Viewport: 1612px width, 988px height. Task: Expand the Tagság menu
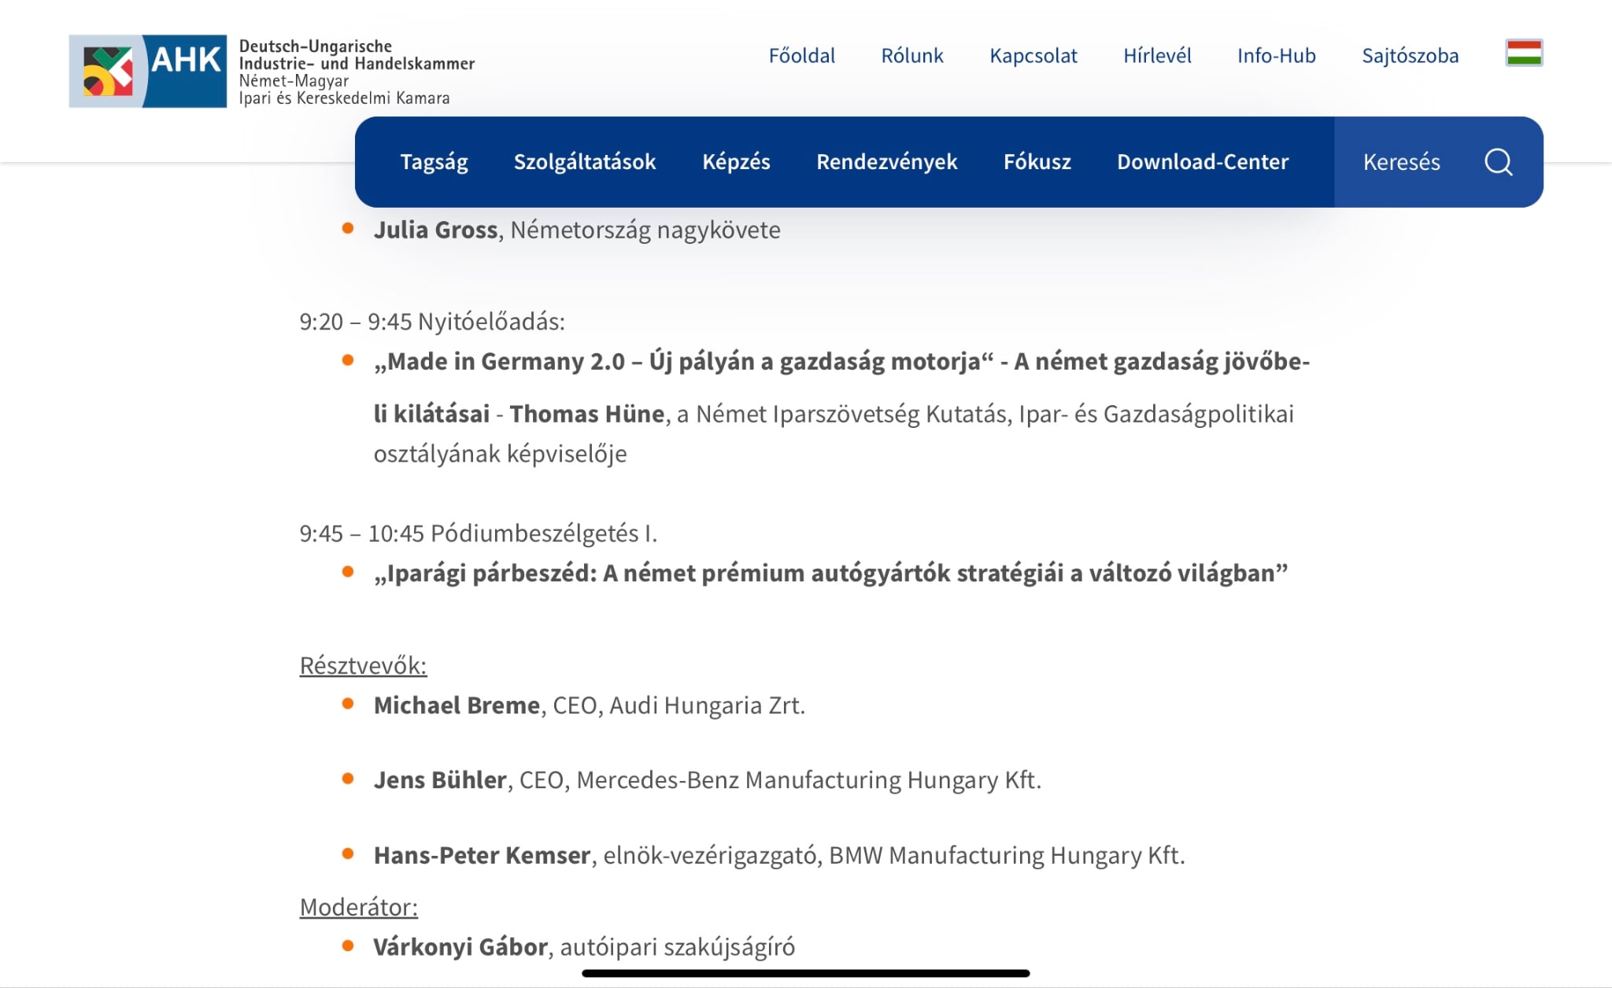(434, 162)
